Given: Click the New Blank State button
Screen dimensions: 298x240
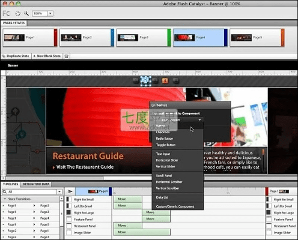Looking at the screenshot, I should pos(47,56).
